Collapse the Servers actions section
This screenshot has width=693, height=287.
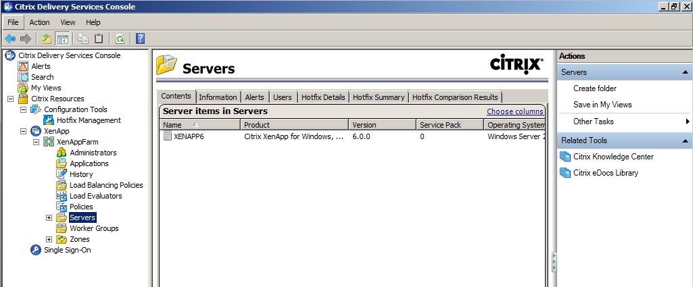685,72
